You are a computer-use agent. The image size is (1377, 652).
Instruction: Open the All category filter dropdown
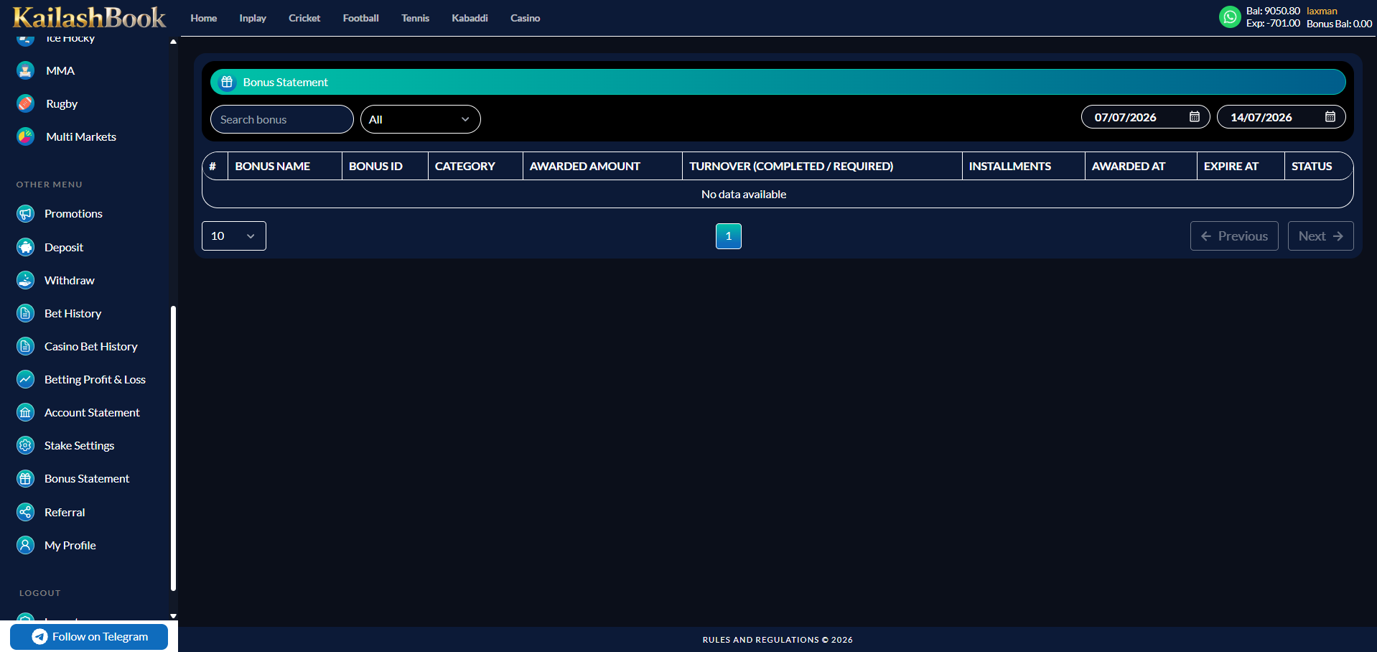click(420, 119)
